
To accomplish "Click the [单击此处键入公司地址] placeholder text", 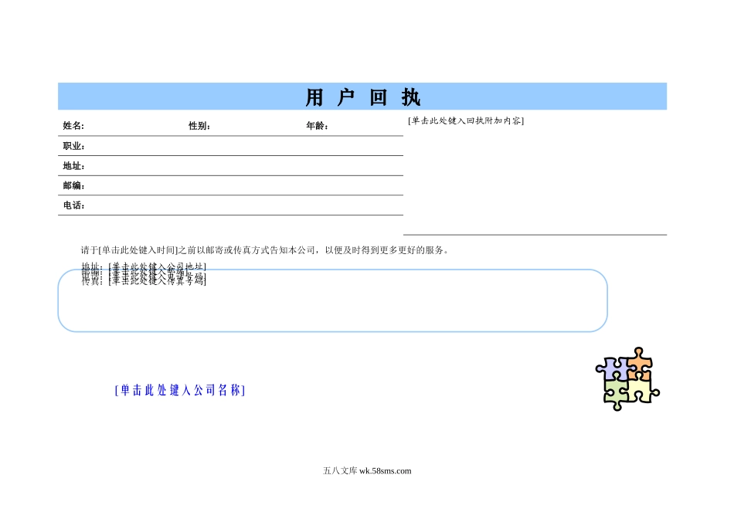I will (158, 266).
